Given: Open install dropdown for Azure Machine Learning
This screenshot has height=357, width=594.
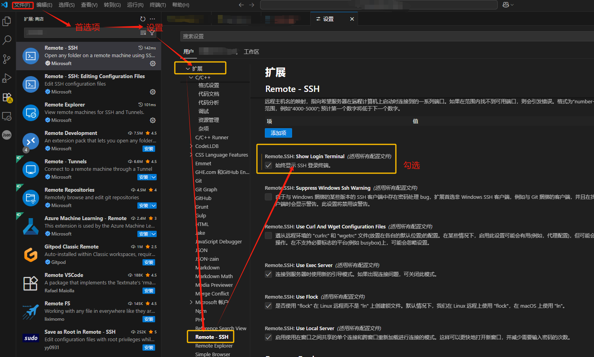Looking at the screenshot, I should pos(154,234).
